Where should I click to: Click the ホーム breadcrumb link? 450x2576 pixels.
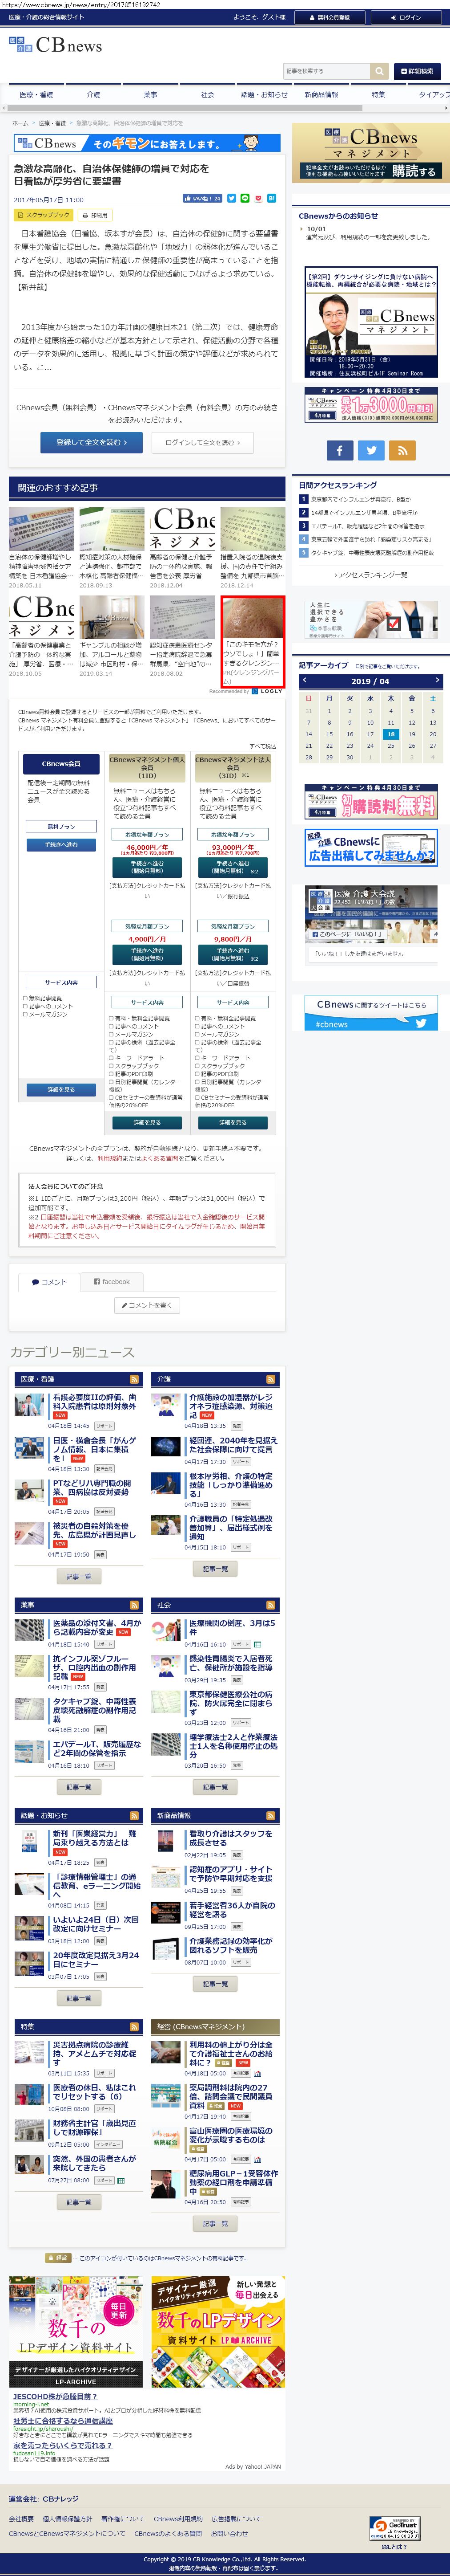point(20,123)
